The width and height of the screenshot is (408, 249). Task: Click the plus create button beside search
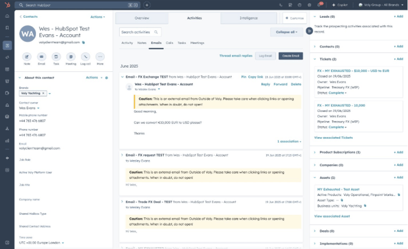(x=147, y=5)
